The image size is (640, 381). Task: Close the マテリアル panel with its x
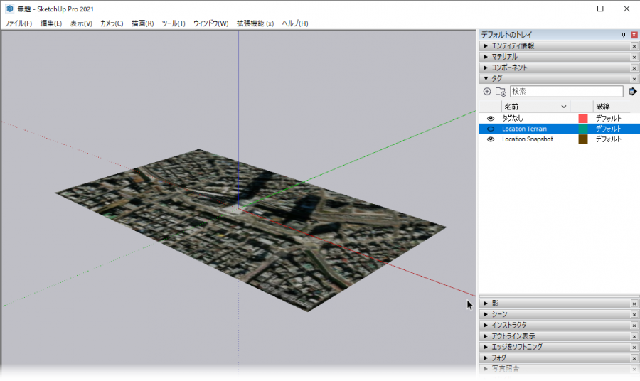coord(634,57)
